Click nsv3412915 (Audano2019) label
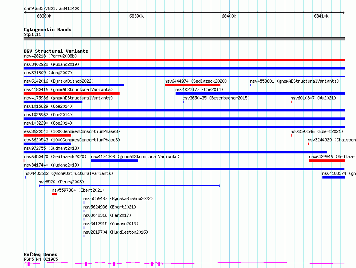 click(111, 224)
